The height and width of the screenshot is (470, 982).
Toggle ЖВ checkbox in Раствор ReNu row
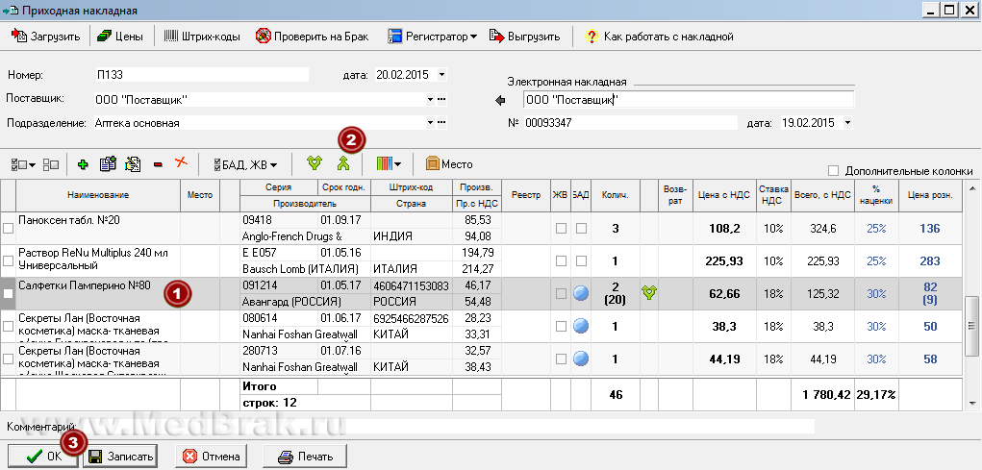coord(561,261)
